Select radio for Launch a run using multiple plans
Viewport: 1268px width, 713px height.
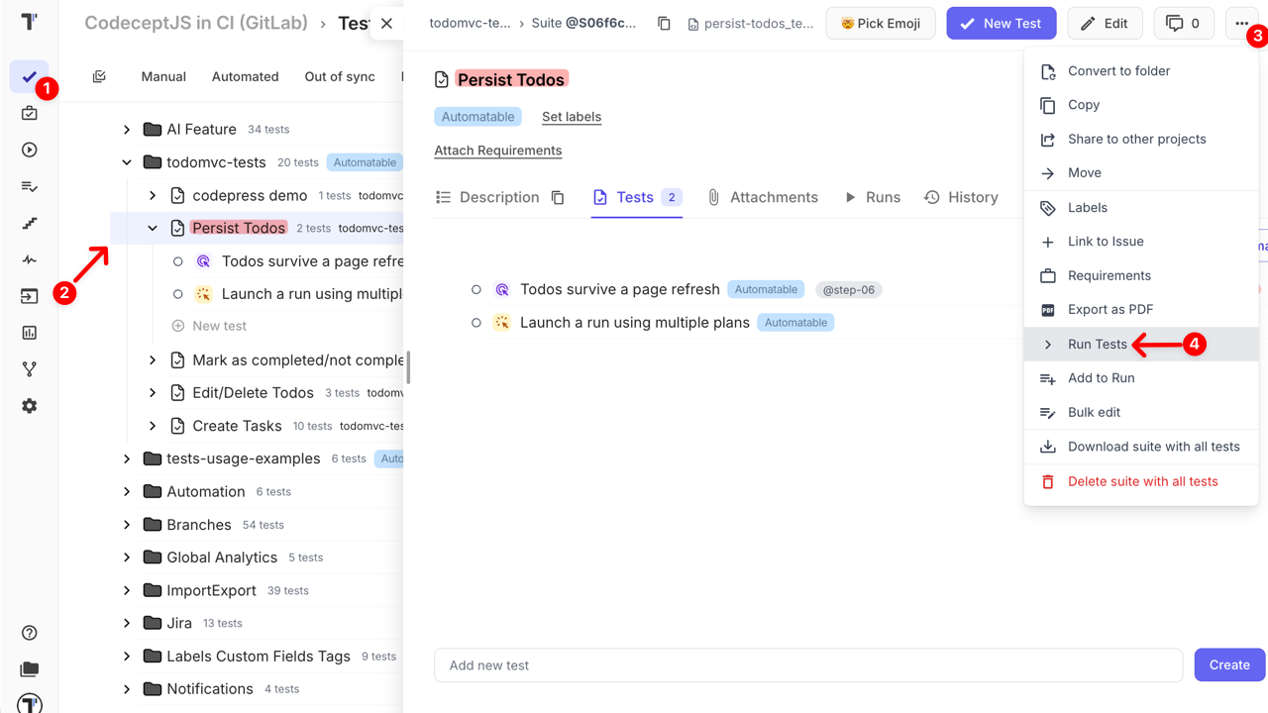[476, 323]
